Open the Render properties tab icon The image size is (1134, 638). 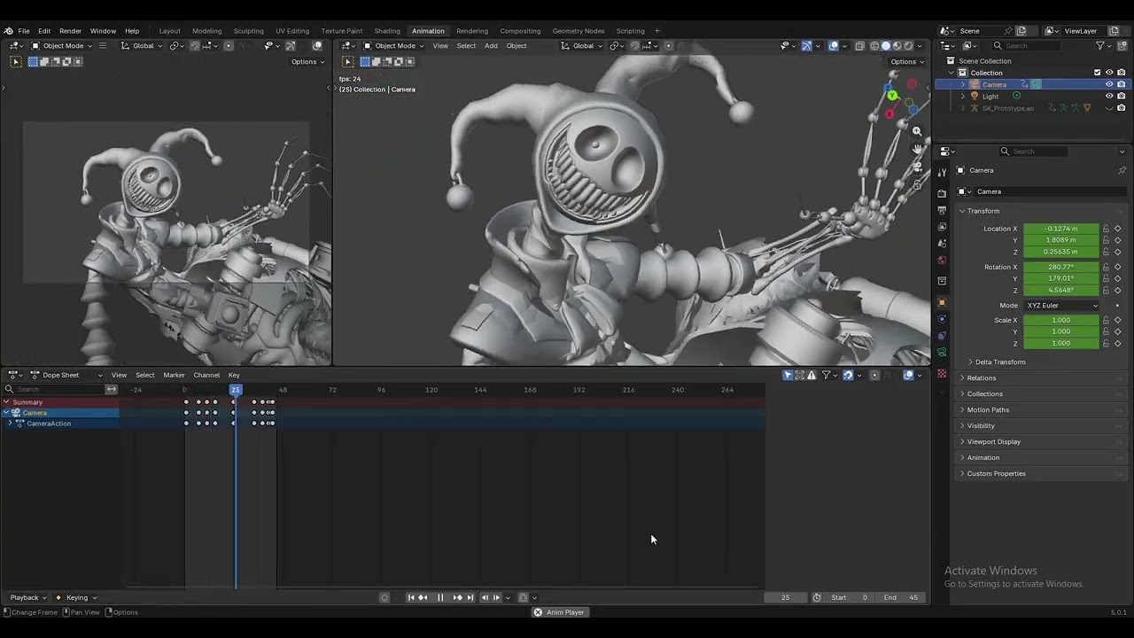[942, 193]
